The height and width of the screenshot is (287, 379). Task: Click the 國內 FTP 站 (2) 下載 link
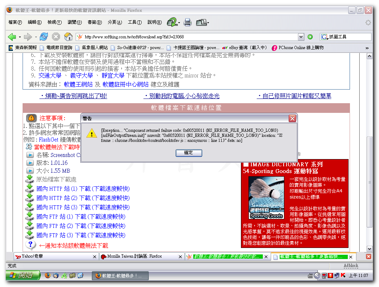tap(81, 226)
